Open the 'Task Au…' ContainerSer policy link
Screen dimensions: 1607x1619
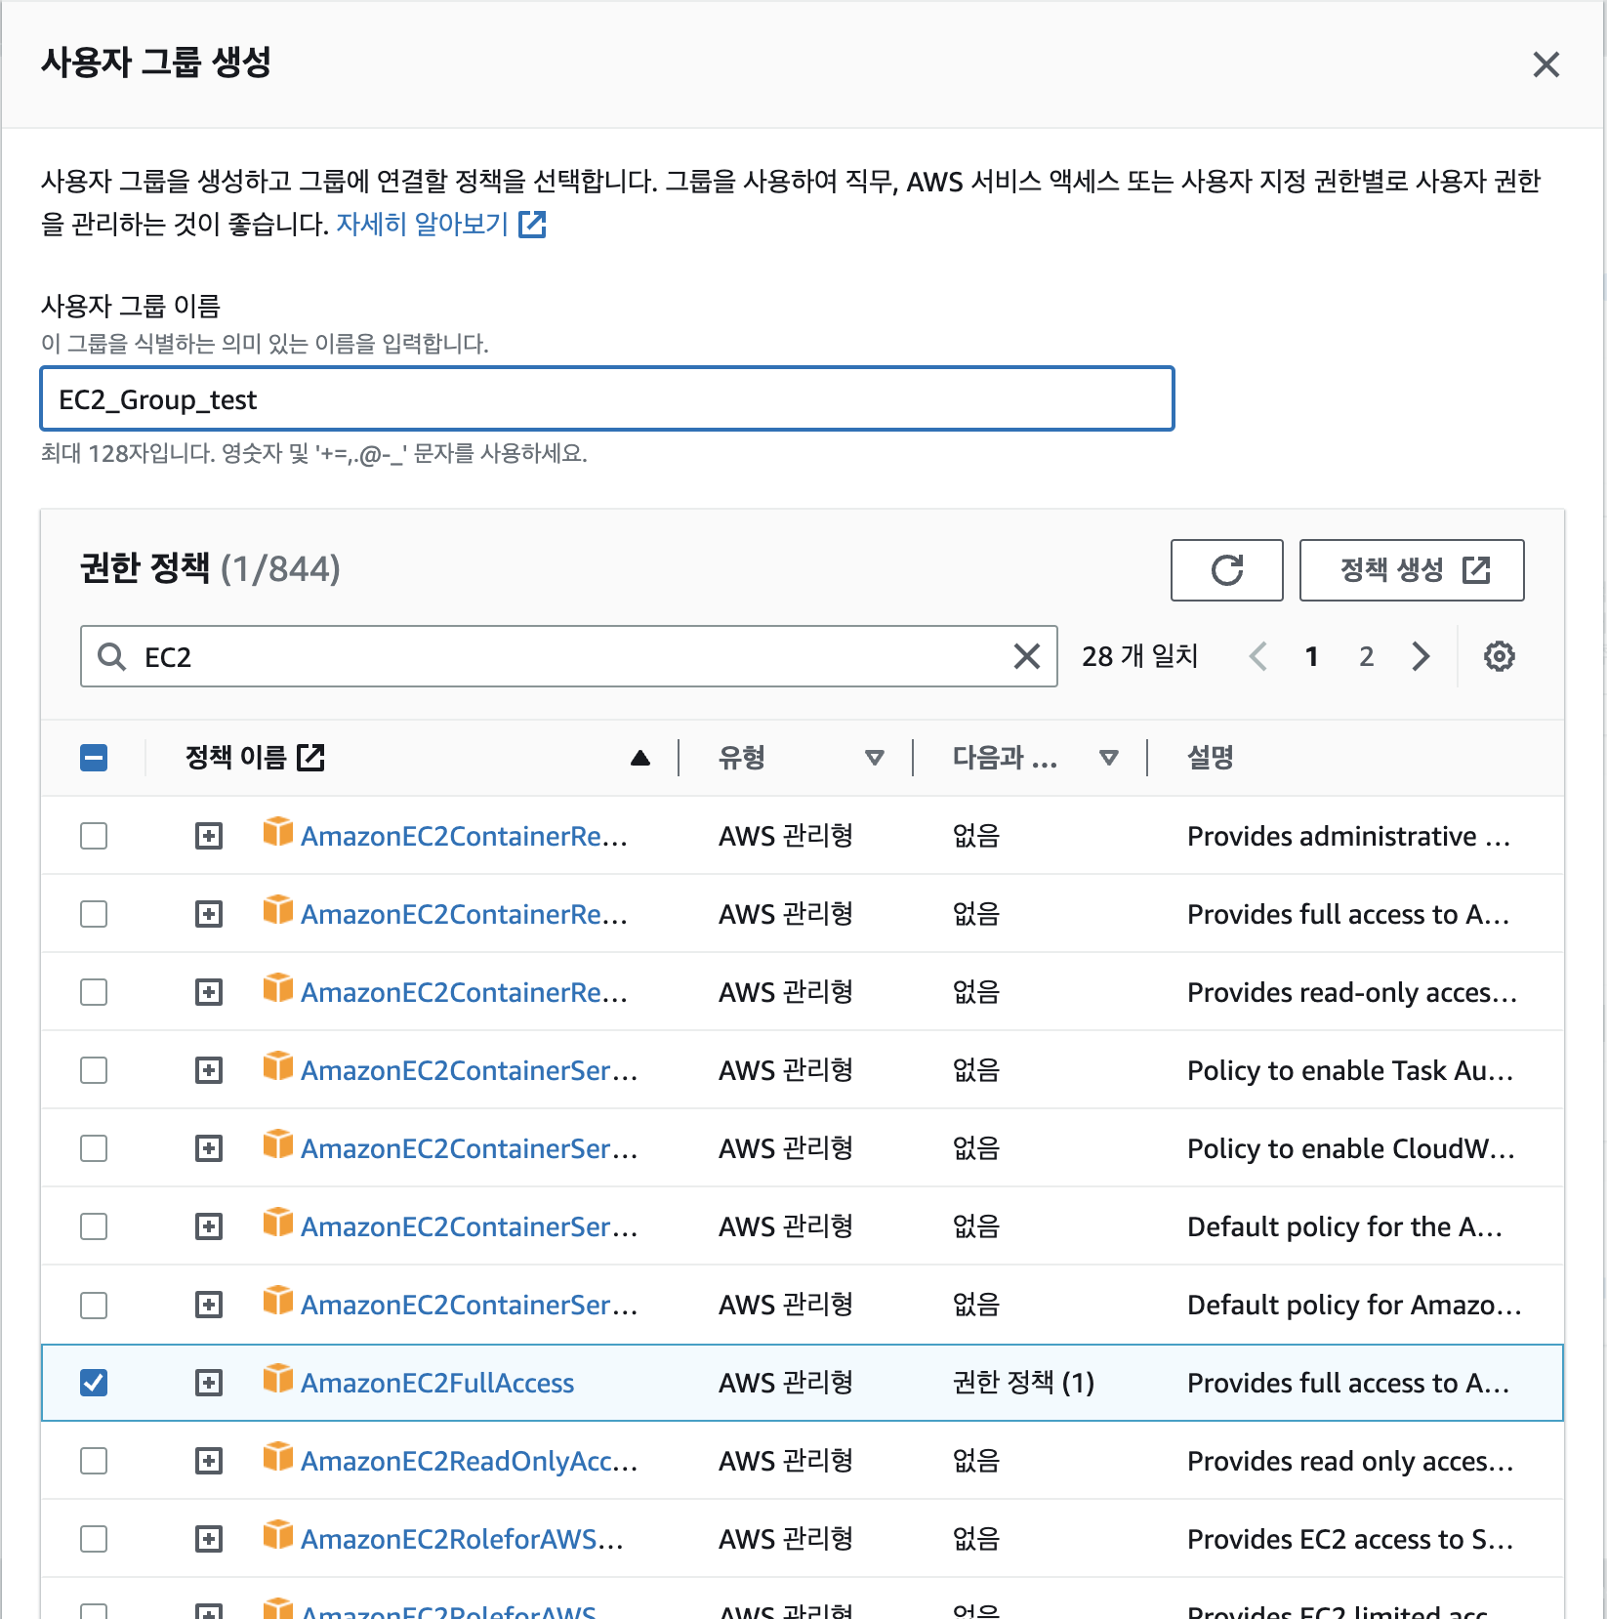click(x=469, y=1070)
